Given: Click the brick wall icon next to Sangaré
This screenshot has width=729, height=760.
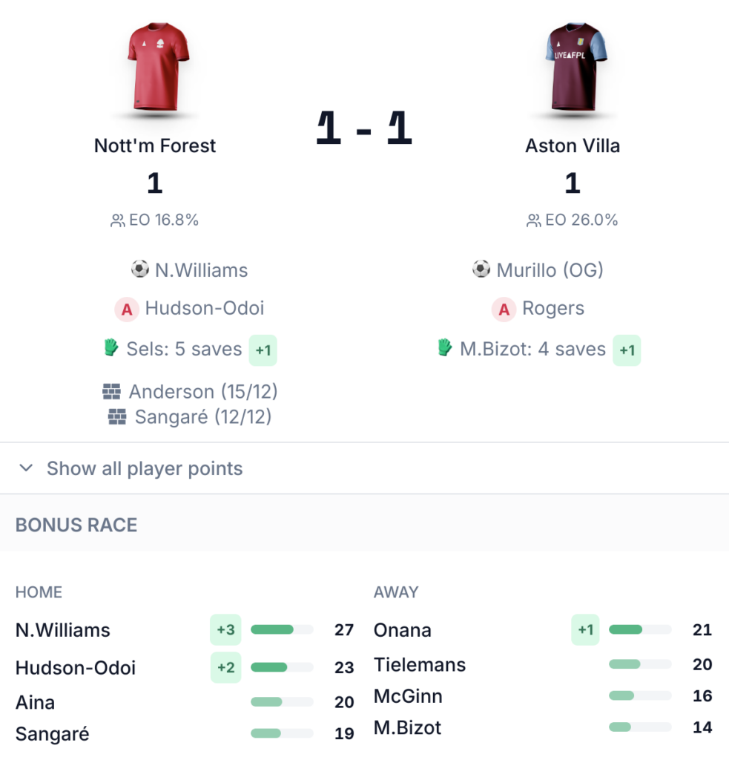Looking at the screenshot, I should pyautogui.click(x=117, y=417).
